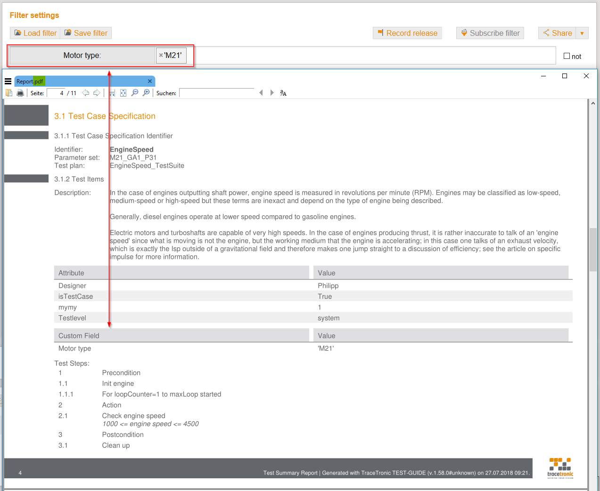Enable the not checkbox for the filter
This screenshot has height=491, width=600.
[567, 56]
